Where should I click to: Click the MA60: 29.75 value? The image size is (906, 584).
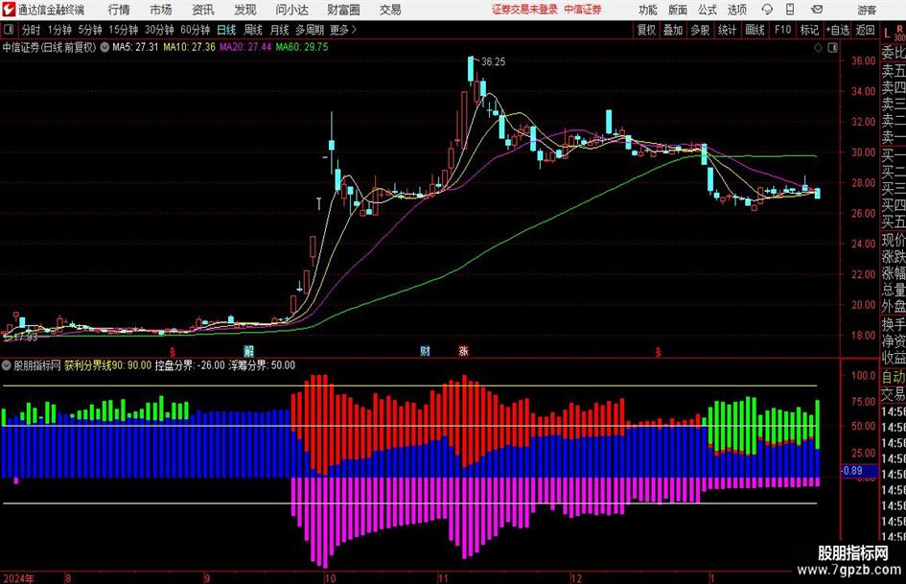pos(302,47)
